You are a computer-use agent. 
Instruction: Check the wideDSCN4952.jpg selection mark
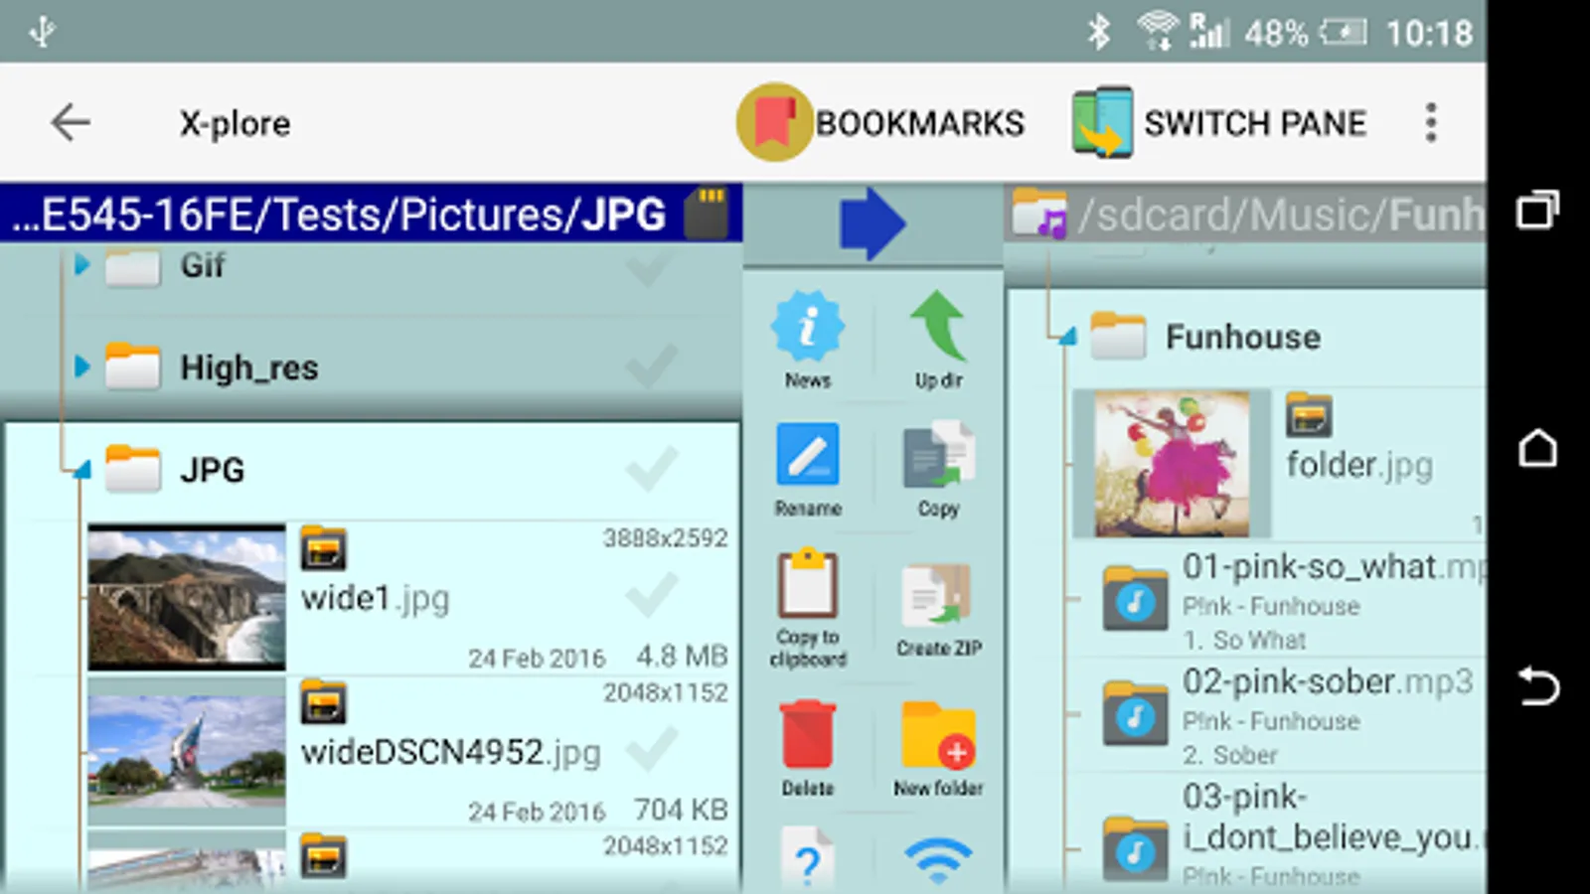click(651, 750)
